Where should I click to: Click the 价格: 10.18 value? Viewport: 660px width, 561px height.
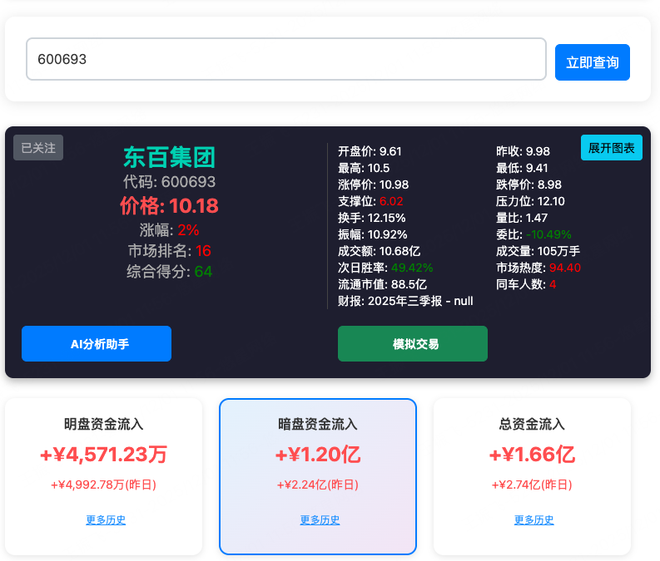pyautogui.click(x=169, y=206)
